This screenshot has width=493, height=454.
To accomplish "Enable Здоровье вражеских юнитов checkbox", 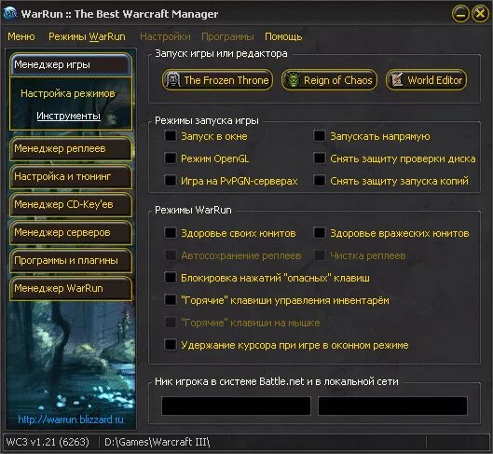I will tap(320, 233).
